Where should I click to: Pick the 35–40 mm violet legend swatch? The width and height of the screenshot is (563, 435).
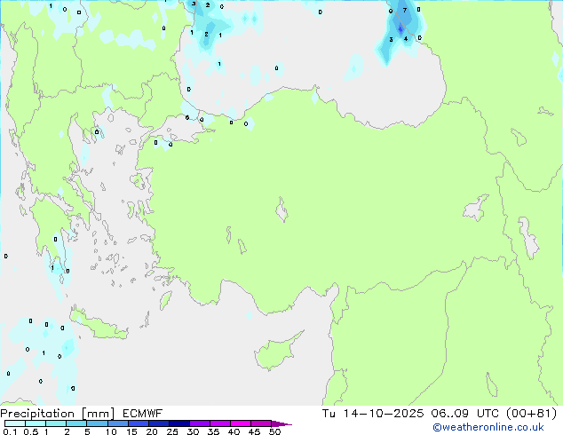(x=219, y=423)
